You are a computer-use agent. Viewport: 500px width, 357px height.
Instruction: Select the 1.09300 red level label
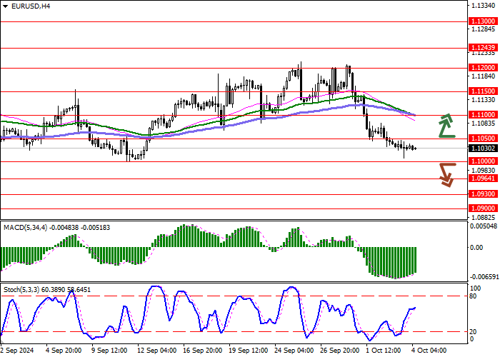coord(483,193)
